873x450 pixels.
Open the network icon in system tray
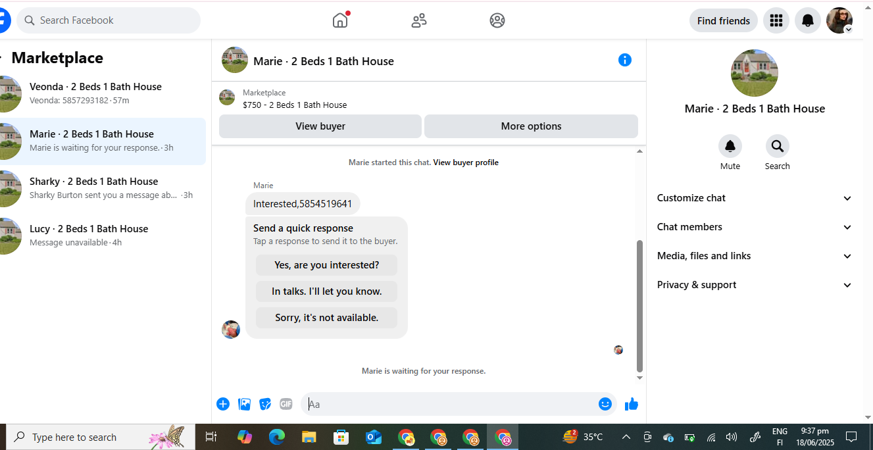click(x=711, y=437)
